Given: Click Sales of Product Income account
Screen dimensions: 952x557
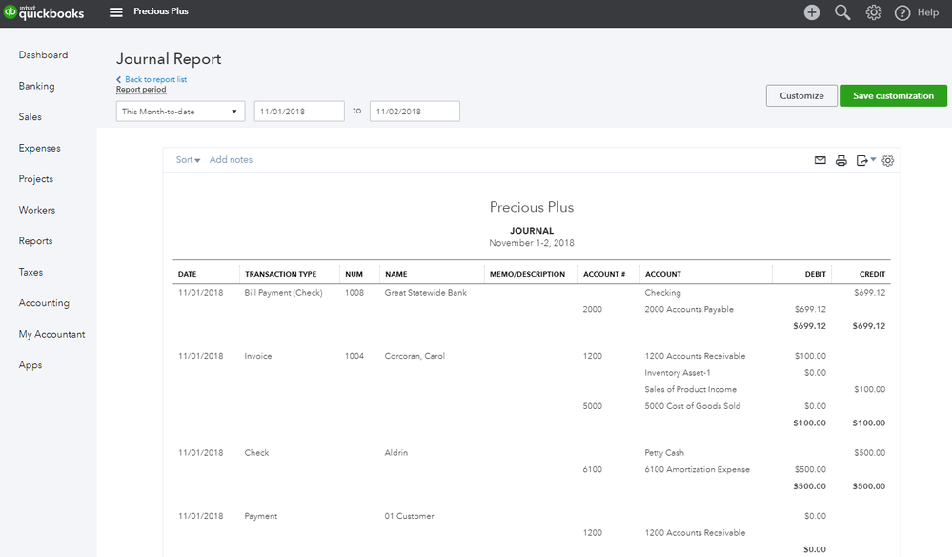Looking at the screenshot, I should click(690, 389).
